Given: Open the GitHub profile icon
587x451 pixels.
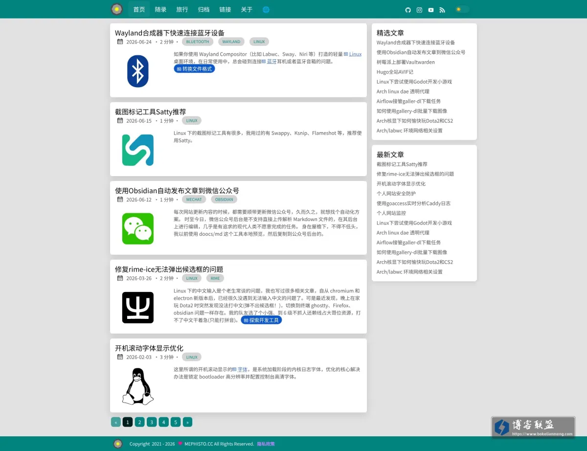Looking at the screenshot, I should coord(408,10).
